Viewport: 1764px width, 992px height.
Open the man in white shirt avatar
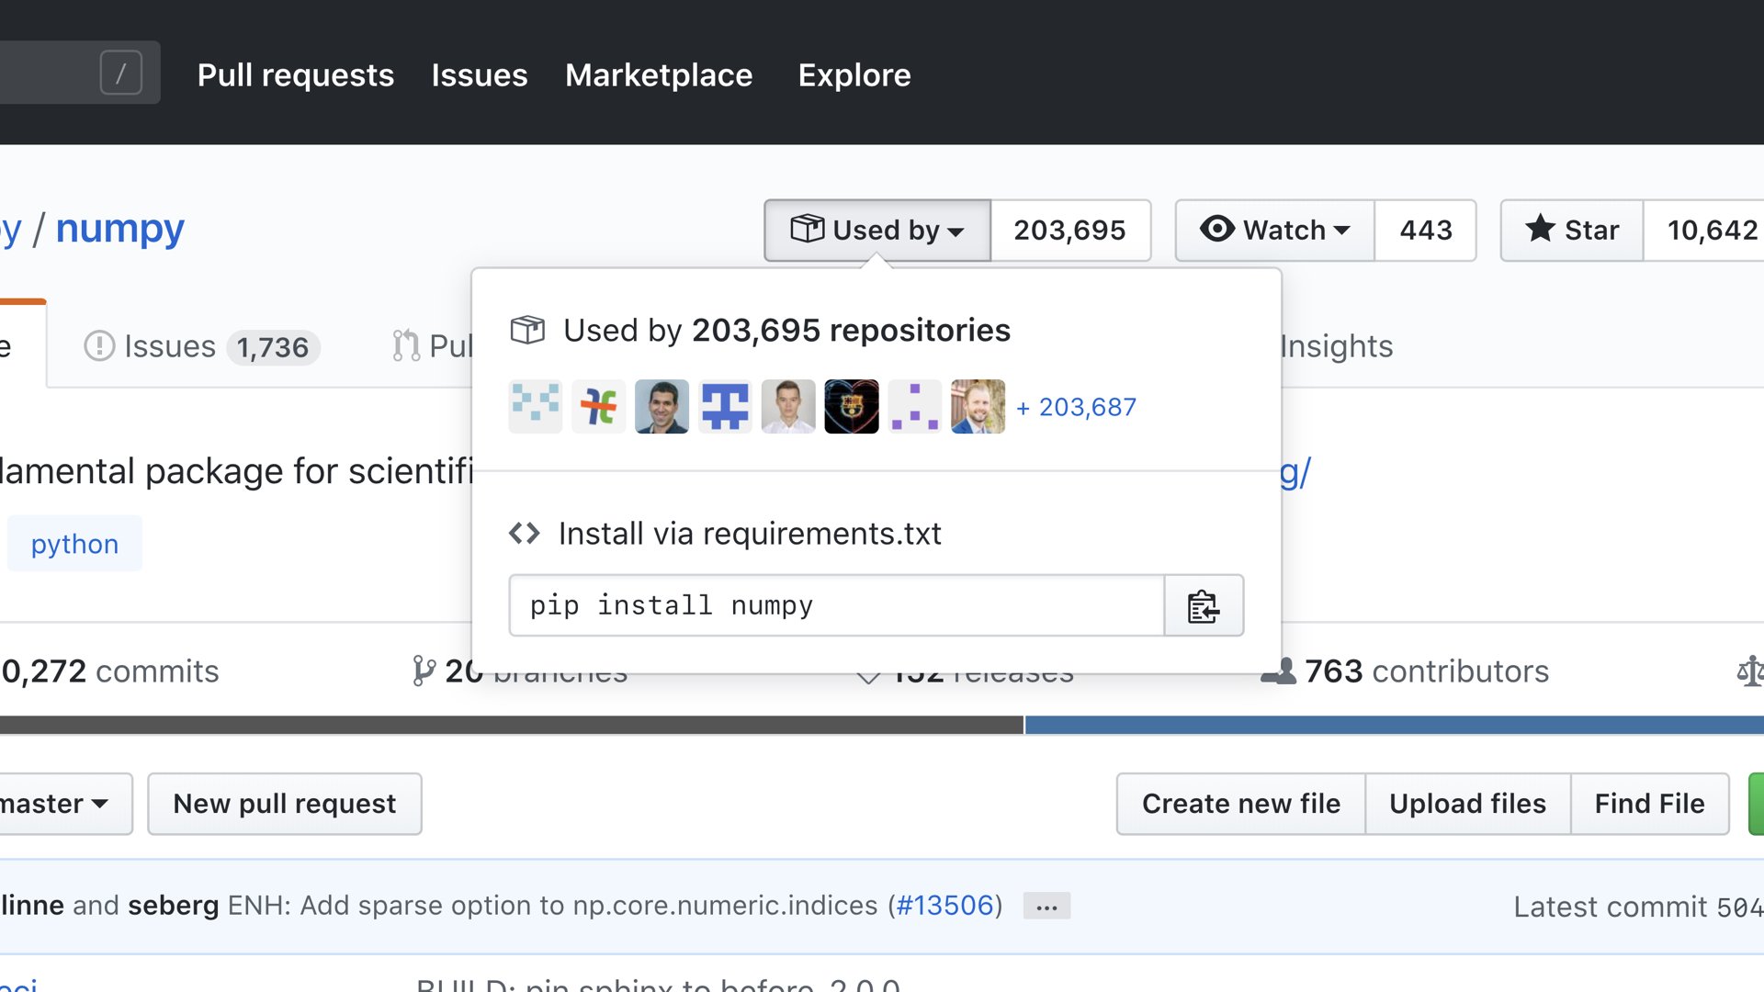[788, 406]
